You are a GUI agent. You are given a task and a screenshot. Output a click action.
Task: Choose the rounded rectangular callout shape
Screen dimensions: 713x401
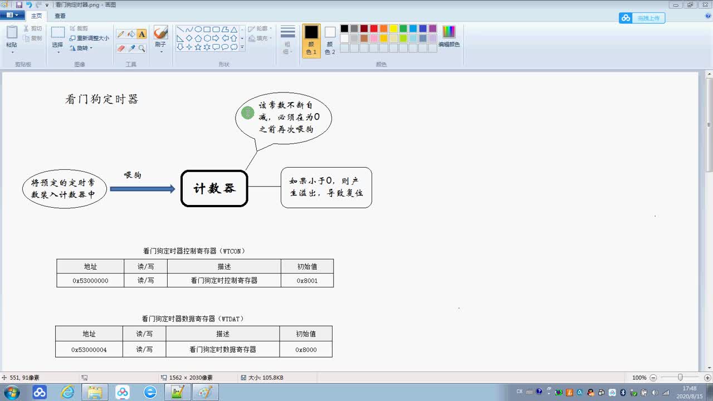(216, 47)
